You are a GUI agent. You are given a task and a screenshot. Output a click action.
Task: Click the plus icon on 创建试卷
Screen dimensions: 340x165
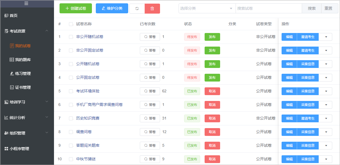click(67, 8)
